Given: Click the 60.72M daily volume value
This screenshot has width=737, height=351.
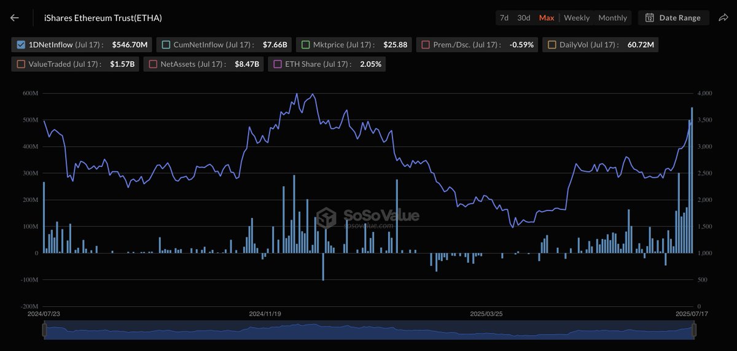Looking at the screenshot, I should (639, 44).
